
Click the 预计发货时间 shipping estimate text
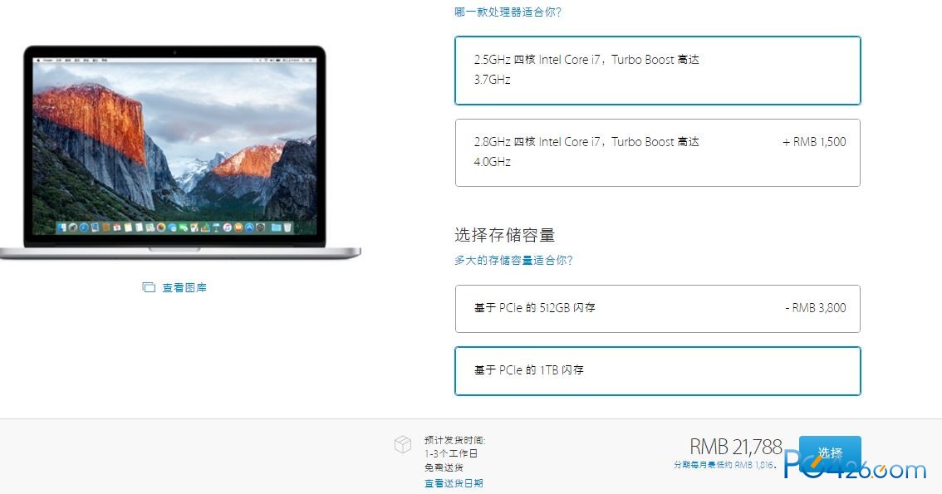coord(454,440)
